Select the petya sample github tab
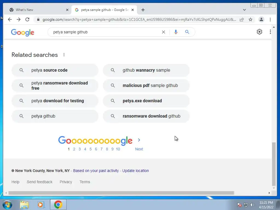280x210 pixels. point(104,10)
